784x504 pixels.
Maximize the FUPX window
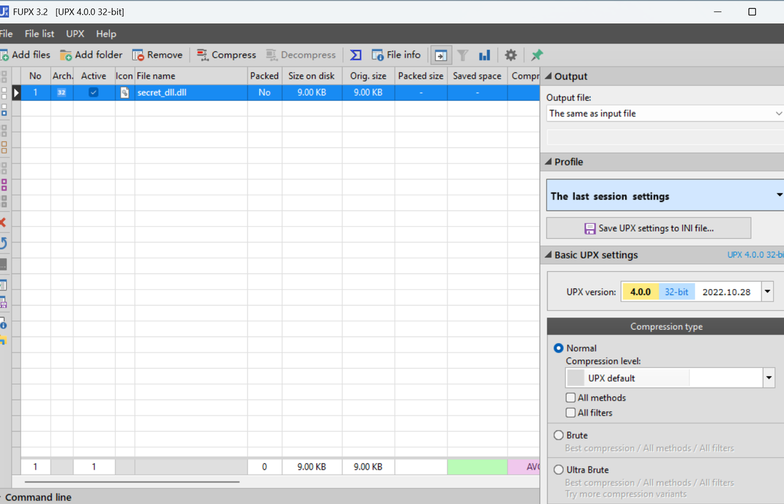point(752,12)
